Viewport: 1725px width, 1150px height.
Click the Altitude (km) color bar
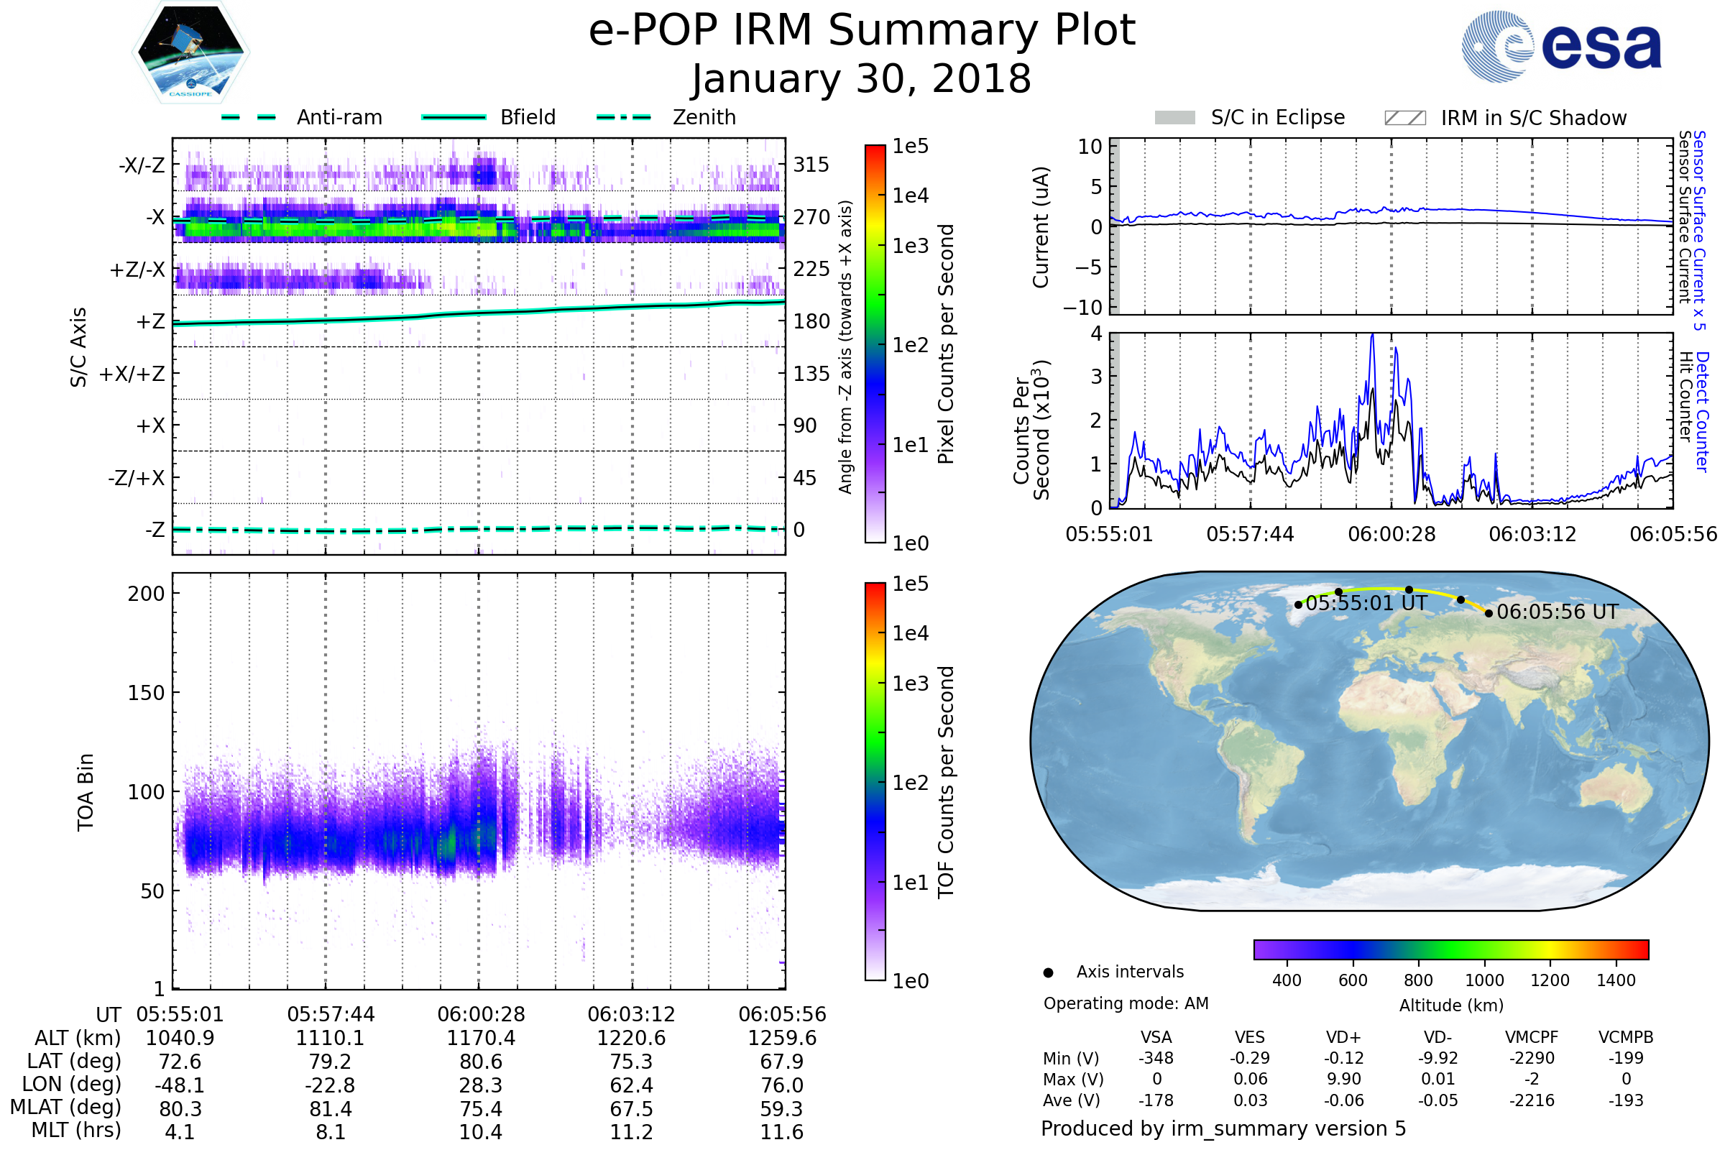tap(1450, 949)
